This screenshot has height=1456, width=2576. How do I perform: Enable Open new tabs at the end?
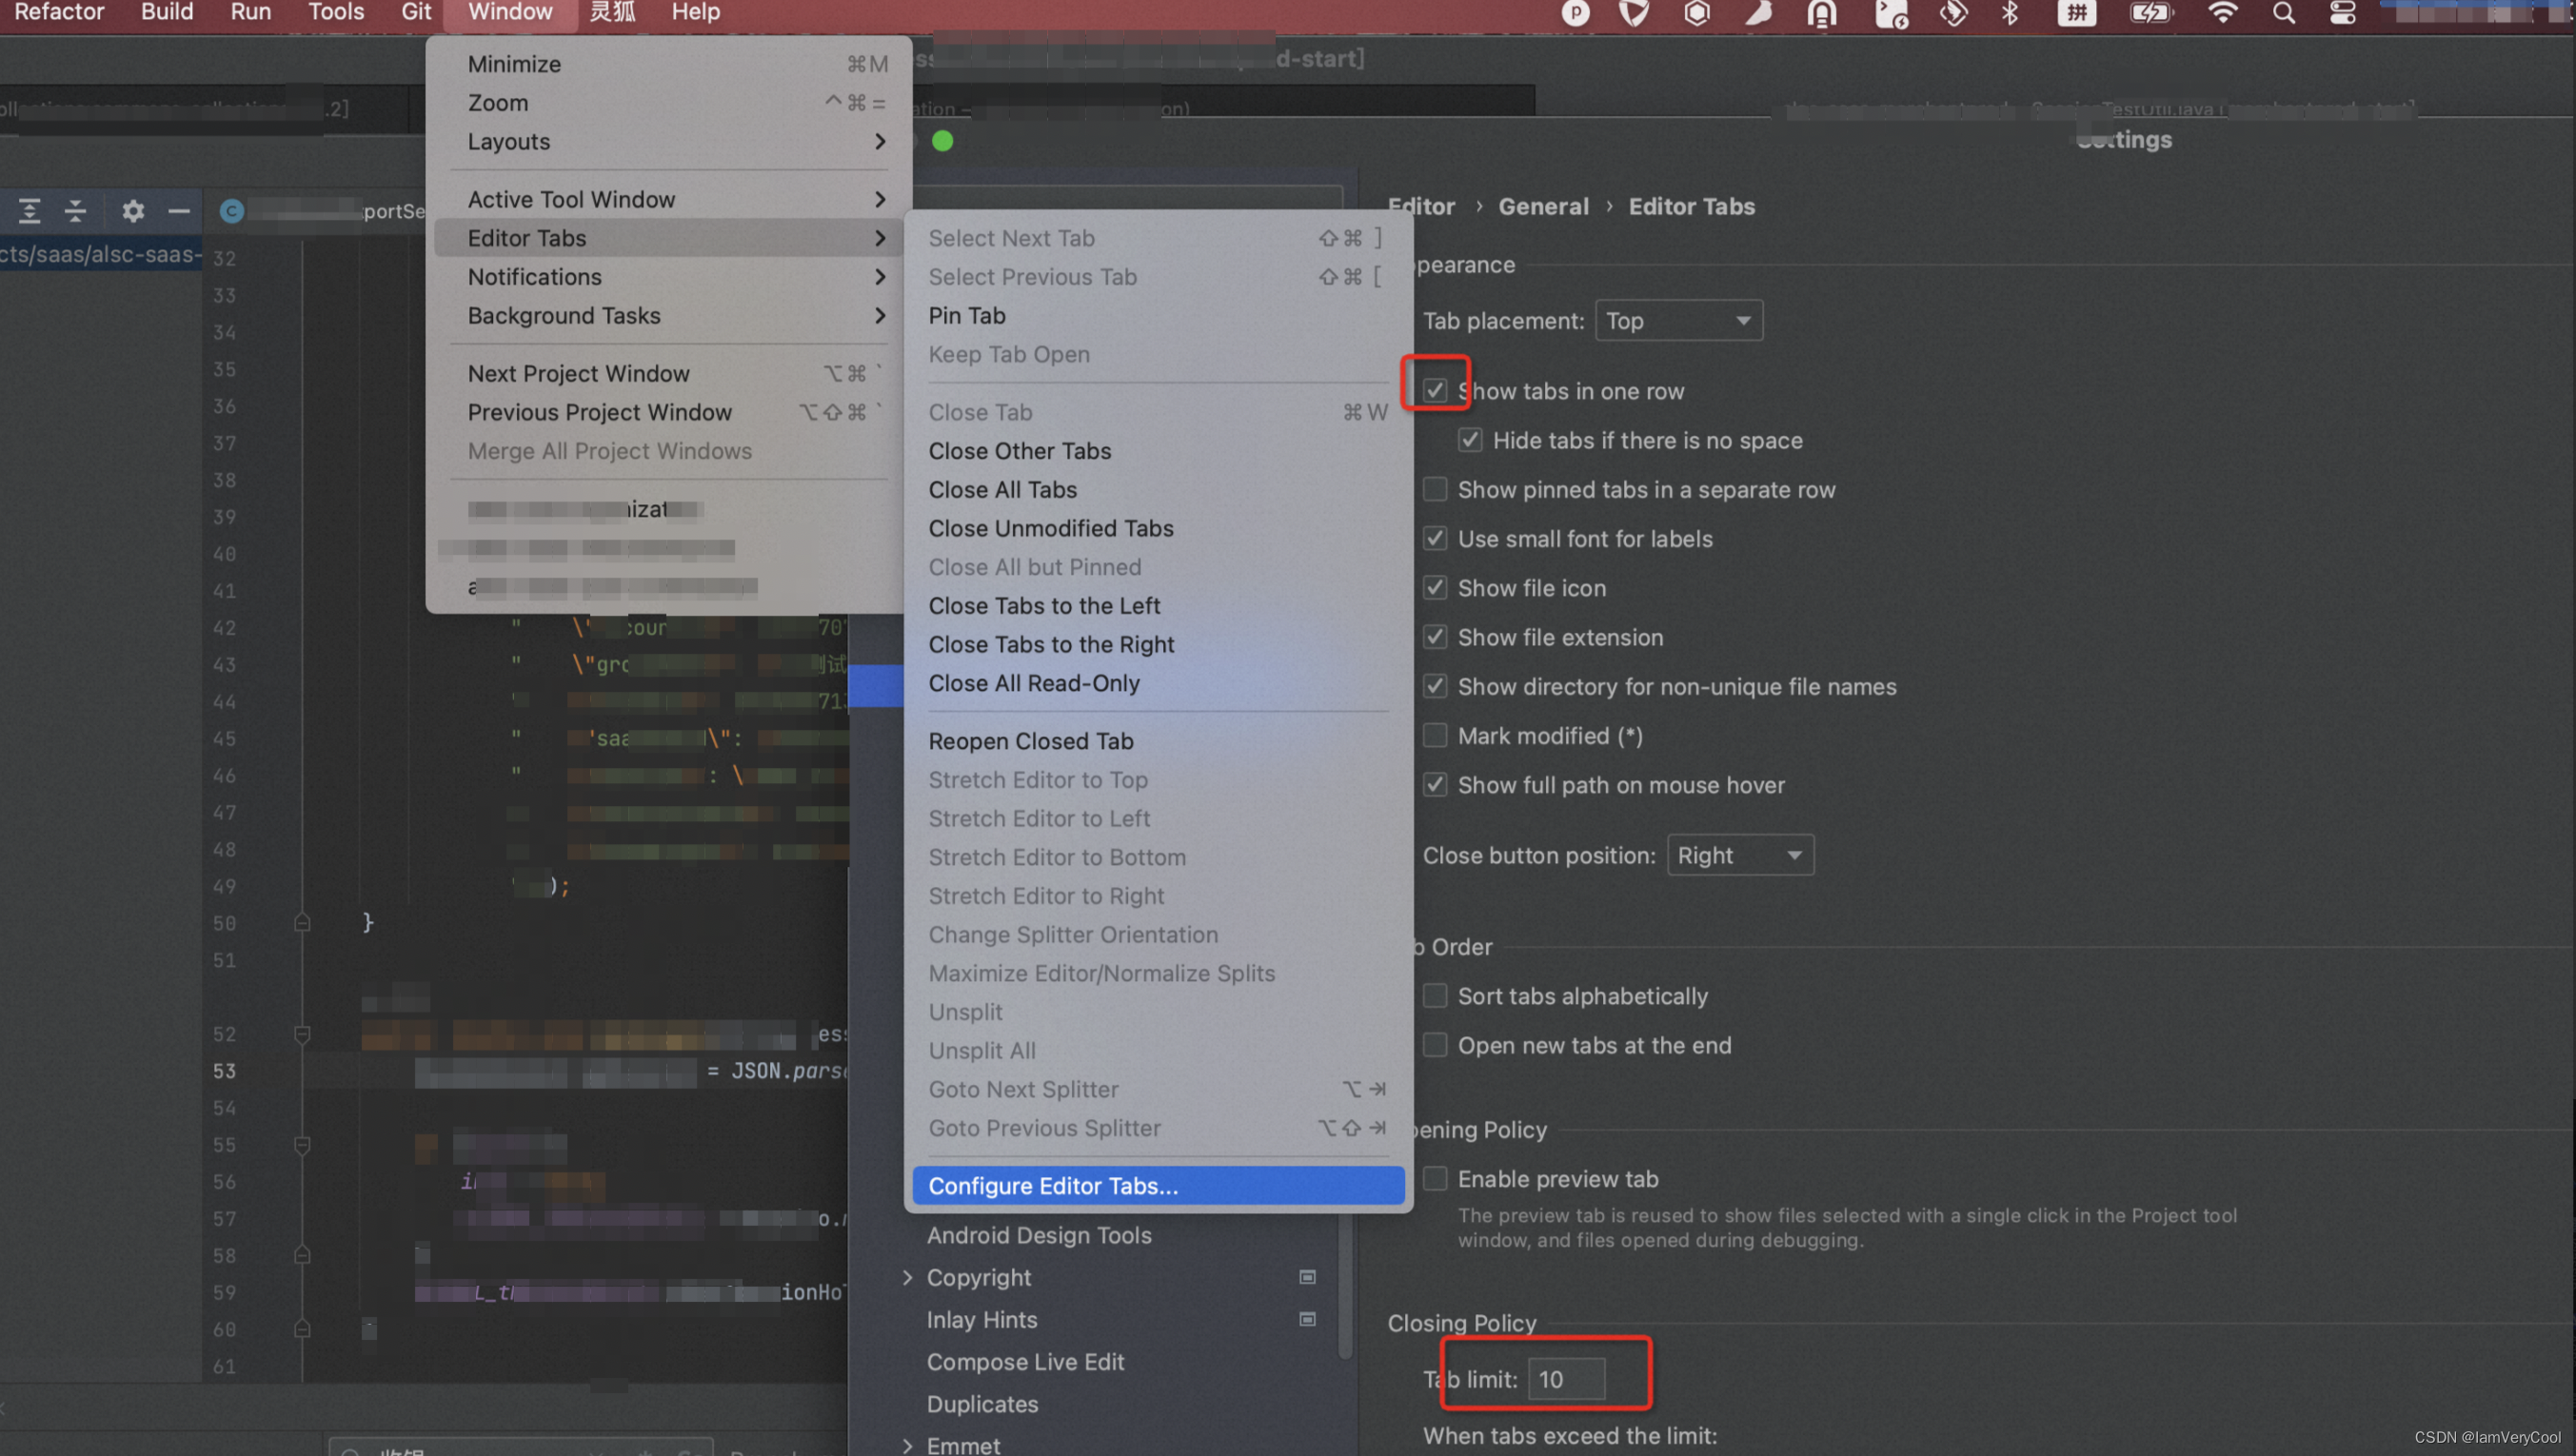[x=1435, y=1044]
